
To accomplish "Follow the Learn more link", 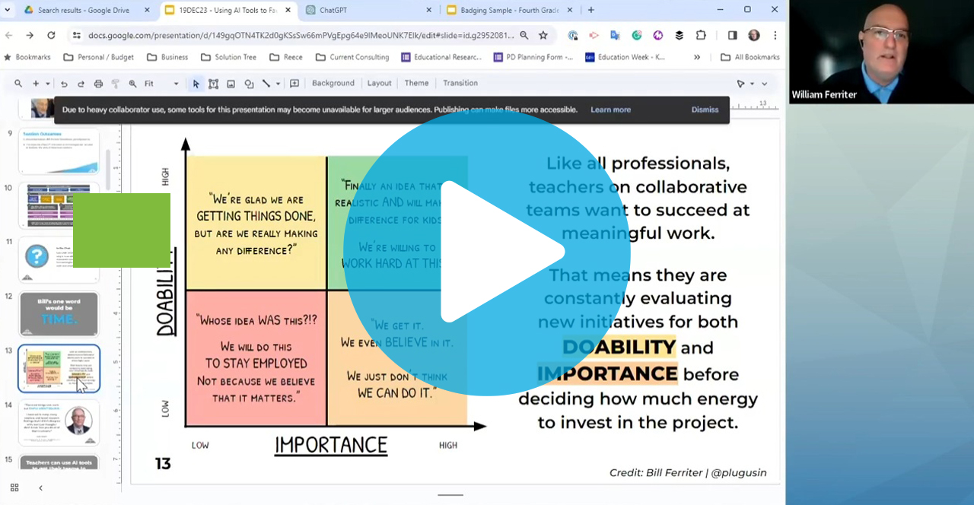I will [x=610, y=110].
